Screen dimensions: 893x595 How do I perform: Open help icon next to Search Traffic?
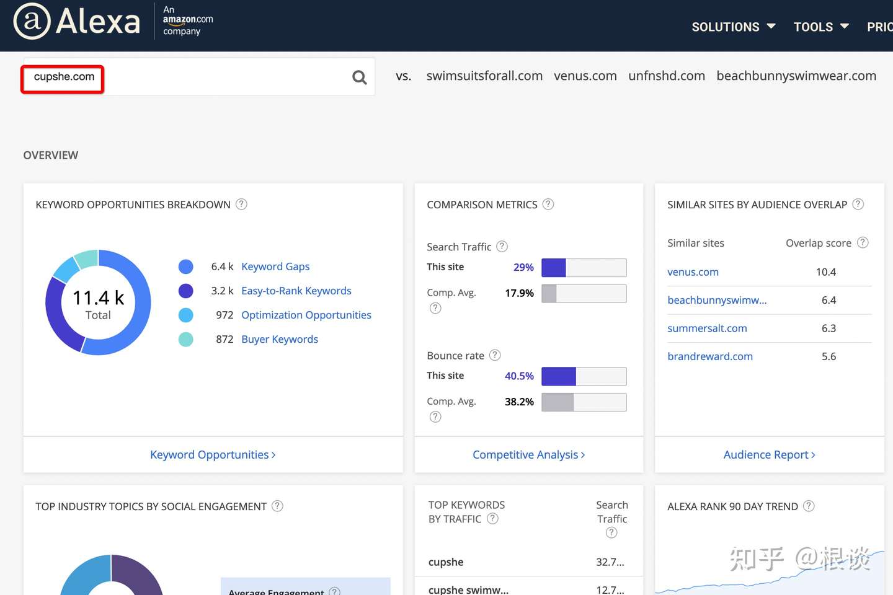tap(502, 246)
